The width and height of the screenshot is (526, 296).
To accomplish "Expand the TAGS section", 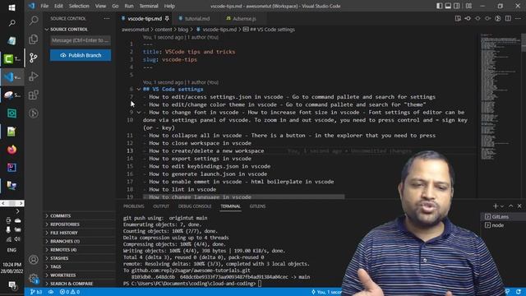I will 80,266.
